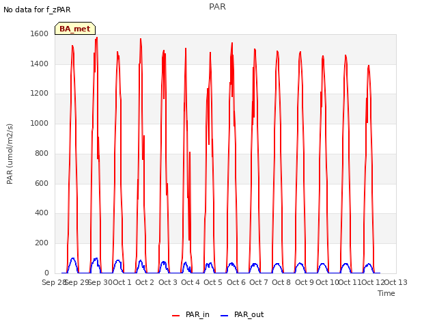The height and width of the screenshot is (328, 437).
Task: Click the Oct 1 x-axis date label
Action: pyautogui.click(x=122, y=282)
